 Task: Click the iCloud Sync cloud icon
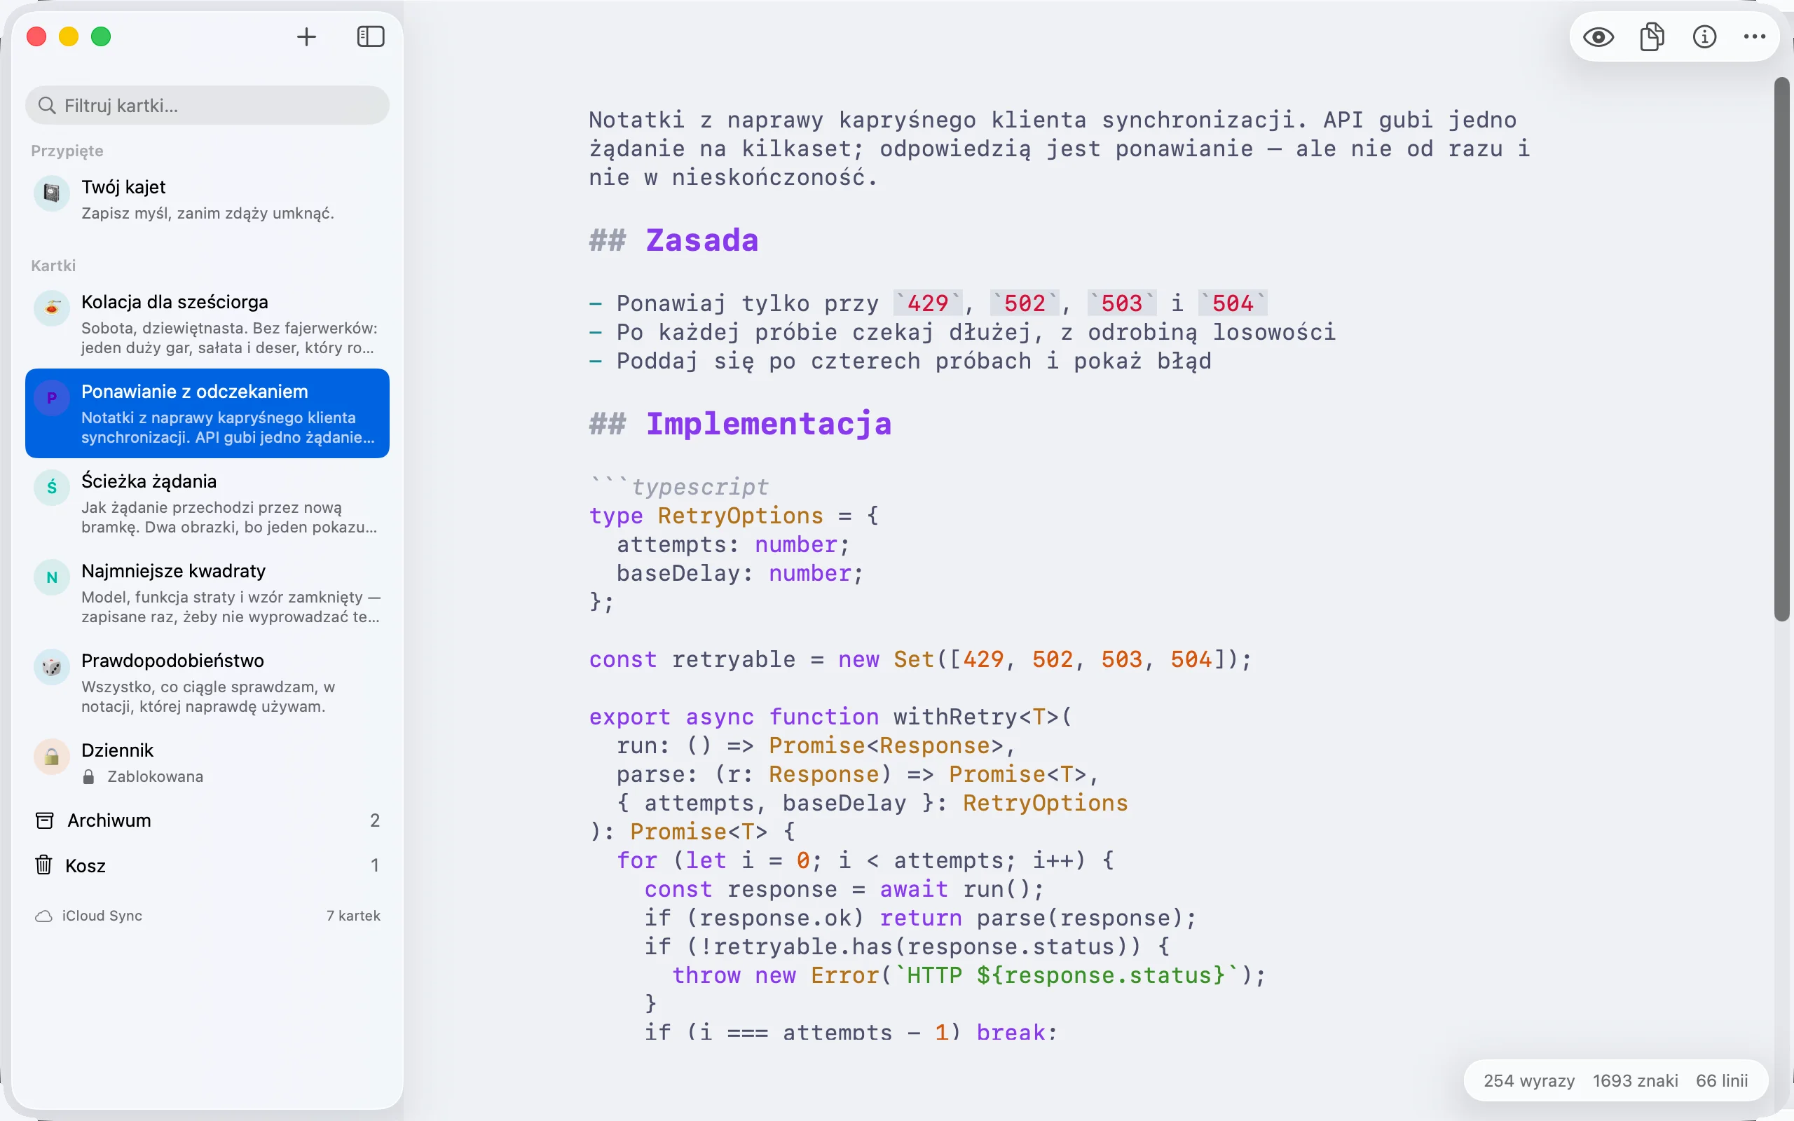pyautogui.click(x=43, y=916)
